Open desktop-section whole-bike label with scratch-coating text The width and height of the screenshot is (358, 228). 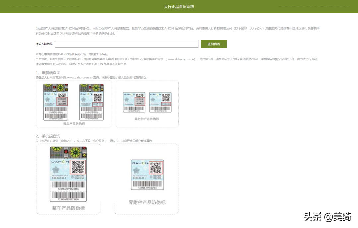coord(56,102)
